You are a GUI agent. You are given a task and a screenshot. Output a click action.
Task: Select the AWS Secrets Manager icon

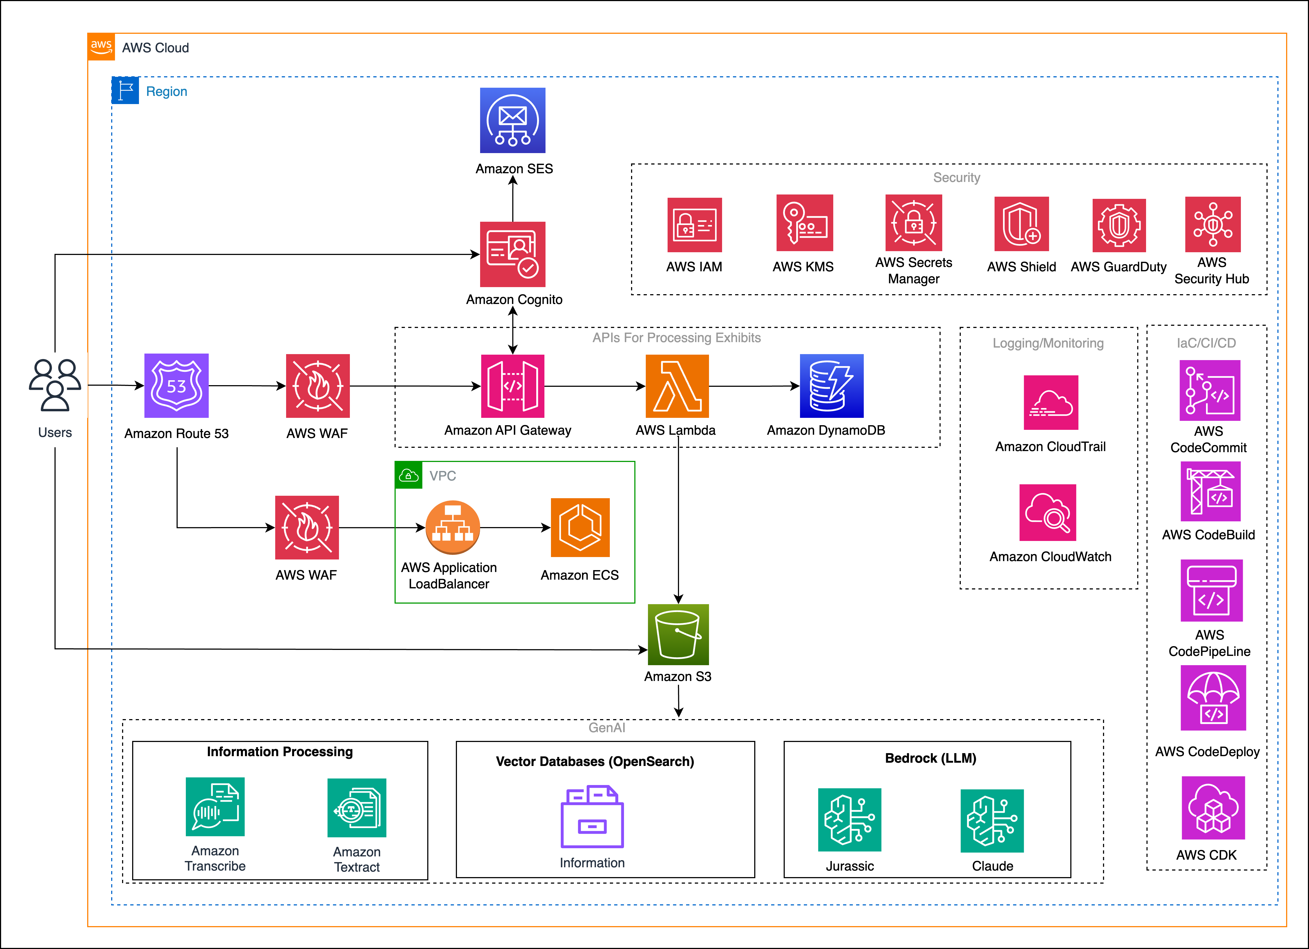(x=914, y=223)
